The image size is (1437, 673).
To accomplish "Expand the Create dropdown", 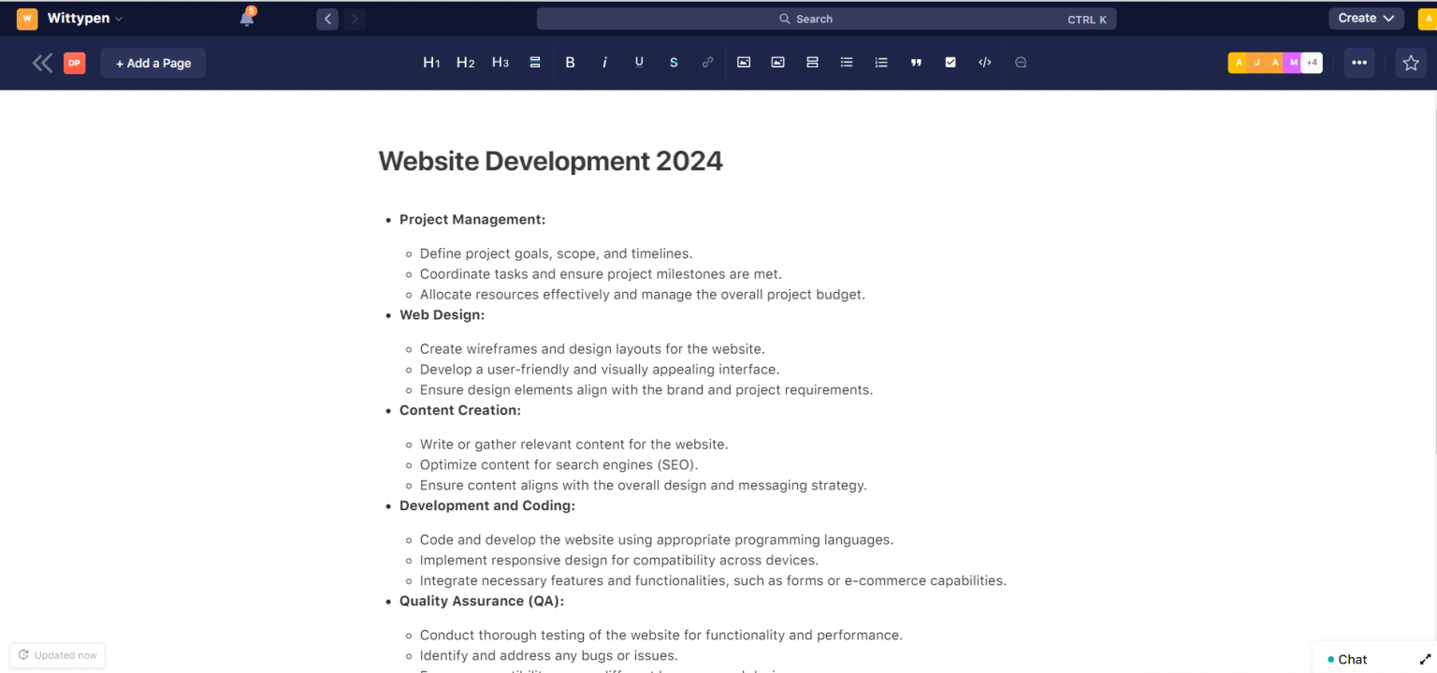I will point(1366,19).
